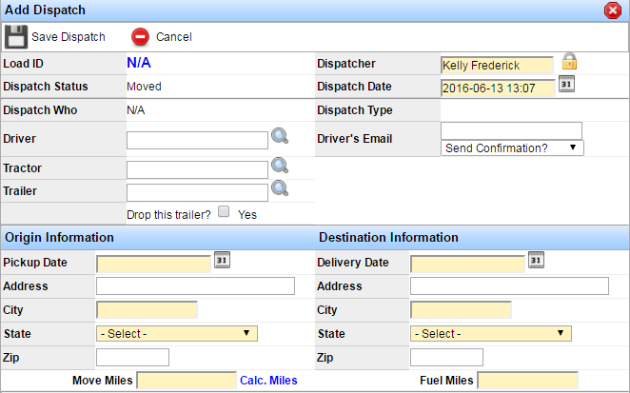Expand the destination State select dropdown
The height and width of the screenshot is (393, 630).
(490, 334)
